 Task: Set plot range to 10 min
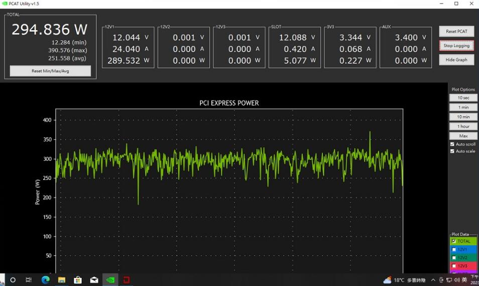[x=463, y=117]
